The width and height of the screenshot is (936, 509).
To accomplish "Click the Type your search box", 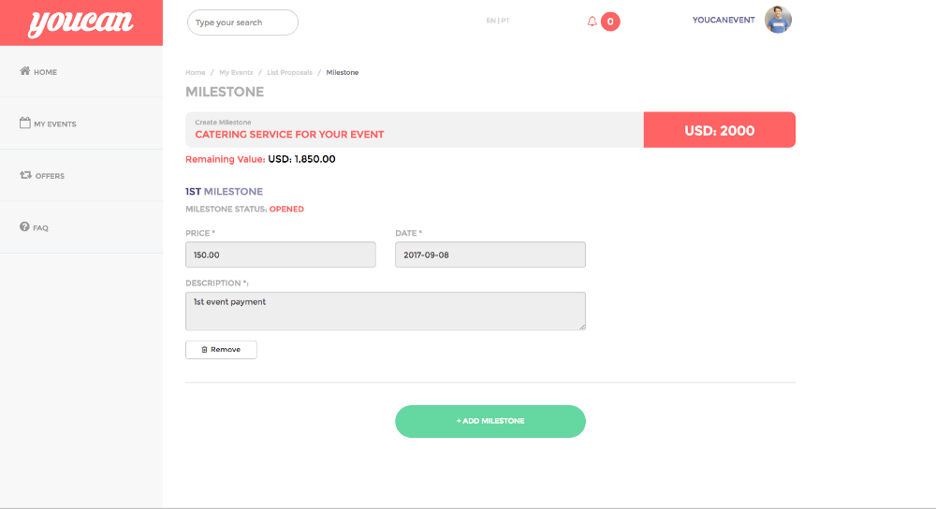I will [242, 22].
